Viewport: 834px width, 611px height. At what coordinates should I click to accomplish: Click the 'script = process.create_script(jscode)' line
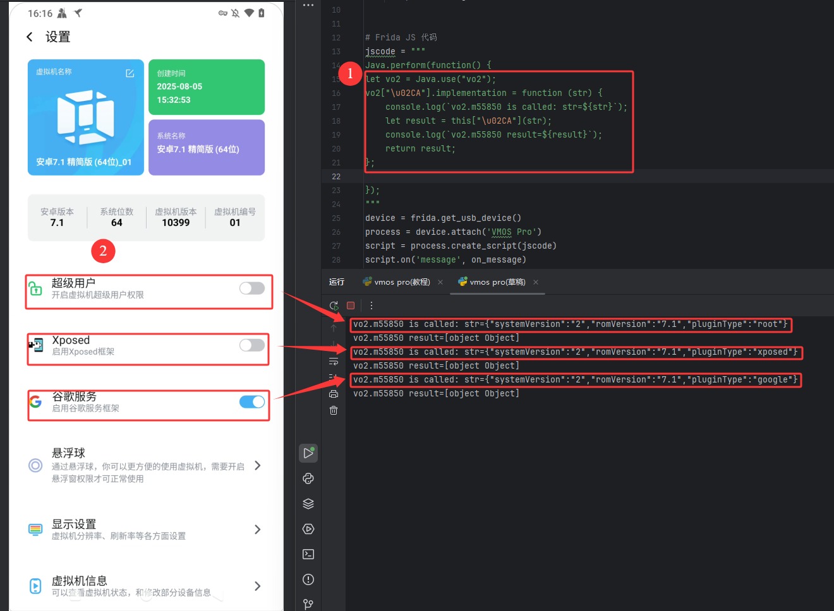(x=461, y=246)
